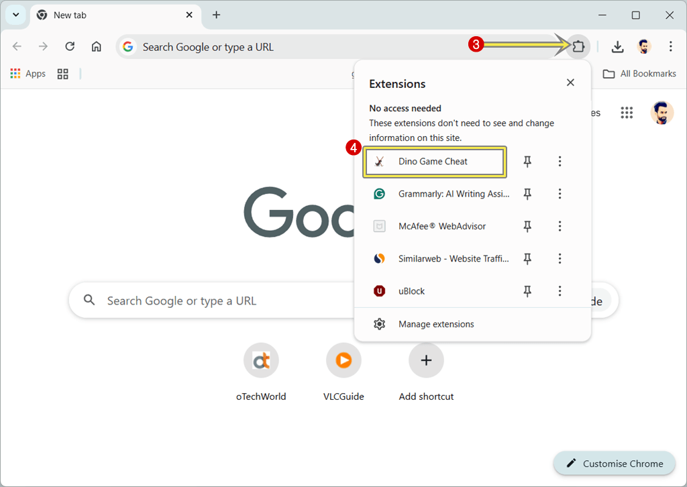Image resolution: width=687 pixels, height=487 pixels.
Task: Click Customise Chrome button
Action: tap(615, 464)
